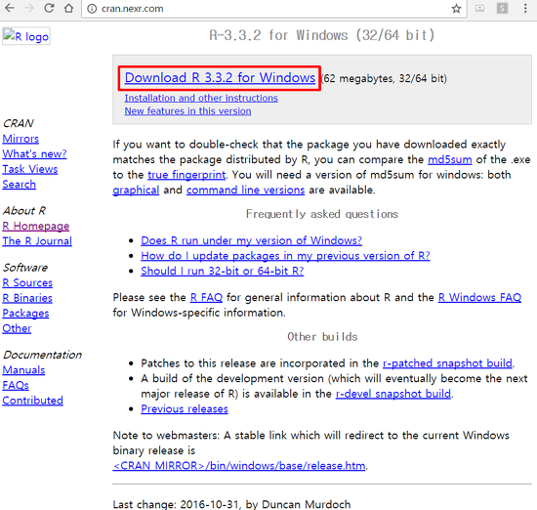
Task: Click the italic 'Software' sidebar heading
Action: pos(25,268)
